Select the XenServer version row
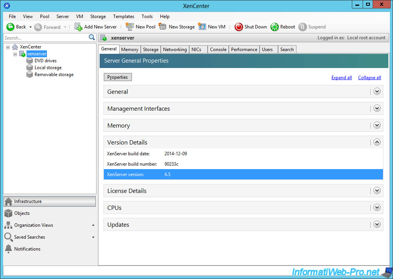Screen dimensions: 393x279 tap(243, 174)
